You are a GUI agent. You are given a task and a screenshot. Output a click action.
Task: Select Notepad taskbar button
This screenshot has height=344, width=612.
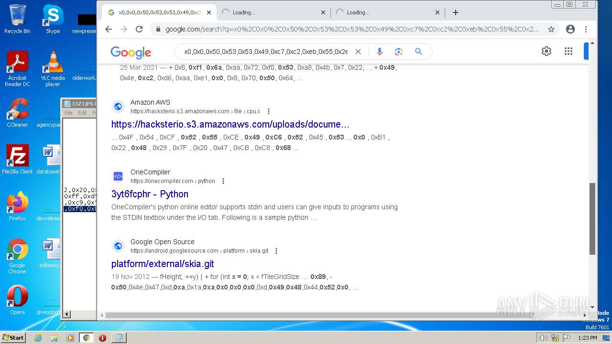click(119, 338)
